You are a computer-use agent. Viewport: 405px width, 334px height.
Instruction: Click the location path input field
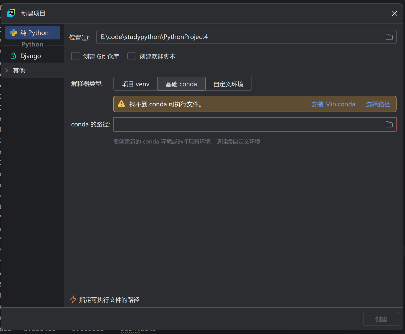(x=246, y=37)
